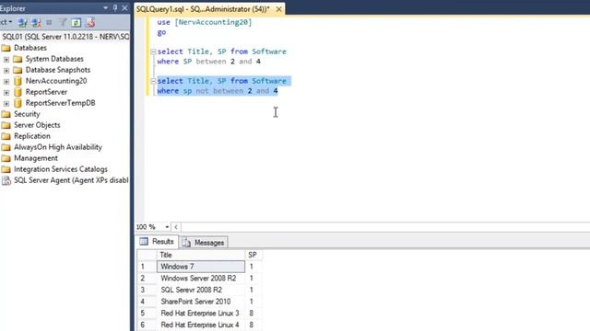
Task: Click the Database Snapshots folder icon
Action: (x=18, y=70)
